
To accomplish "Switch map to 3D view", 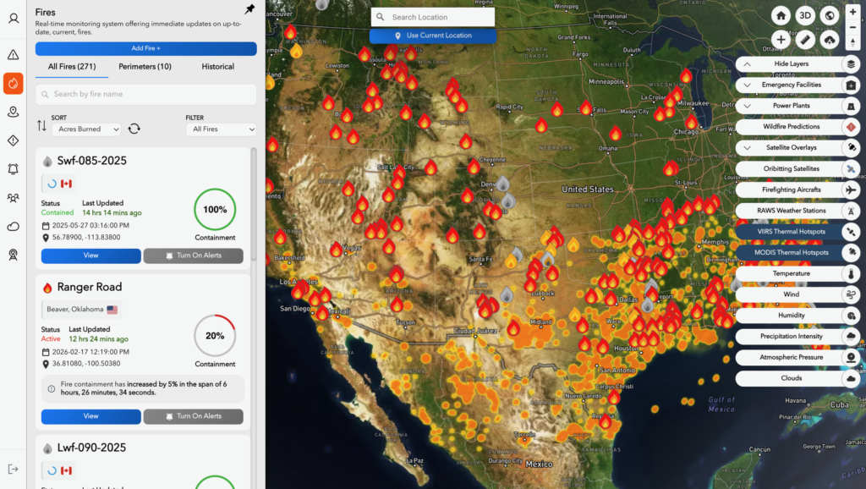I will point(805,15).
